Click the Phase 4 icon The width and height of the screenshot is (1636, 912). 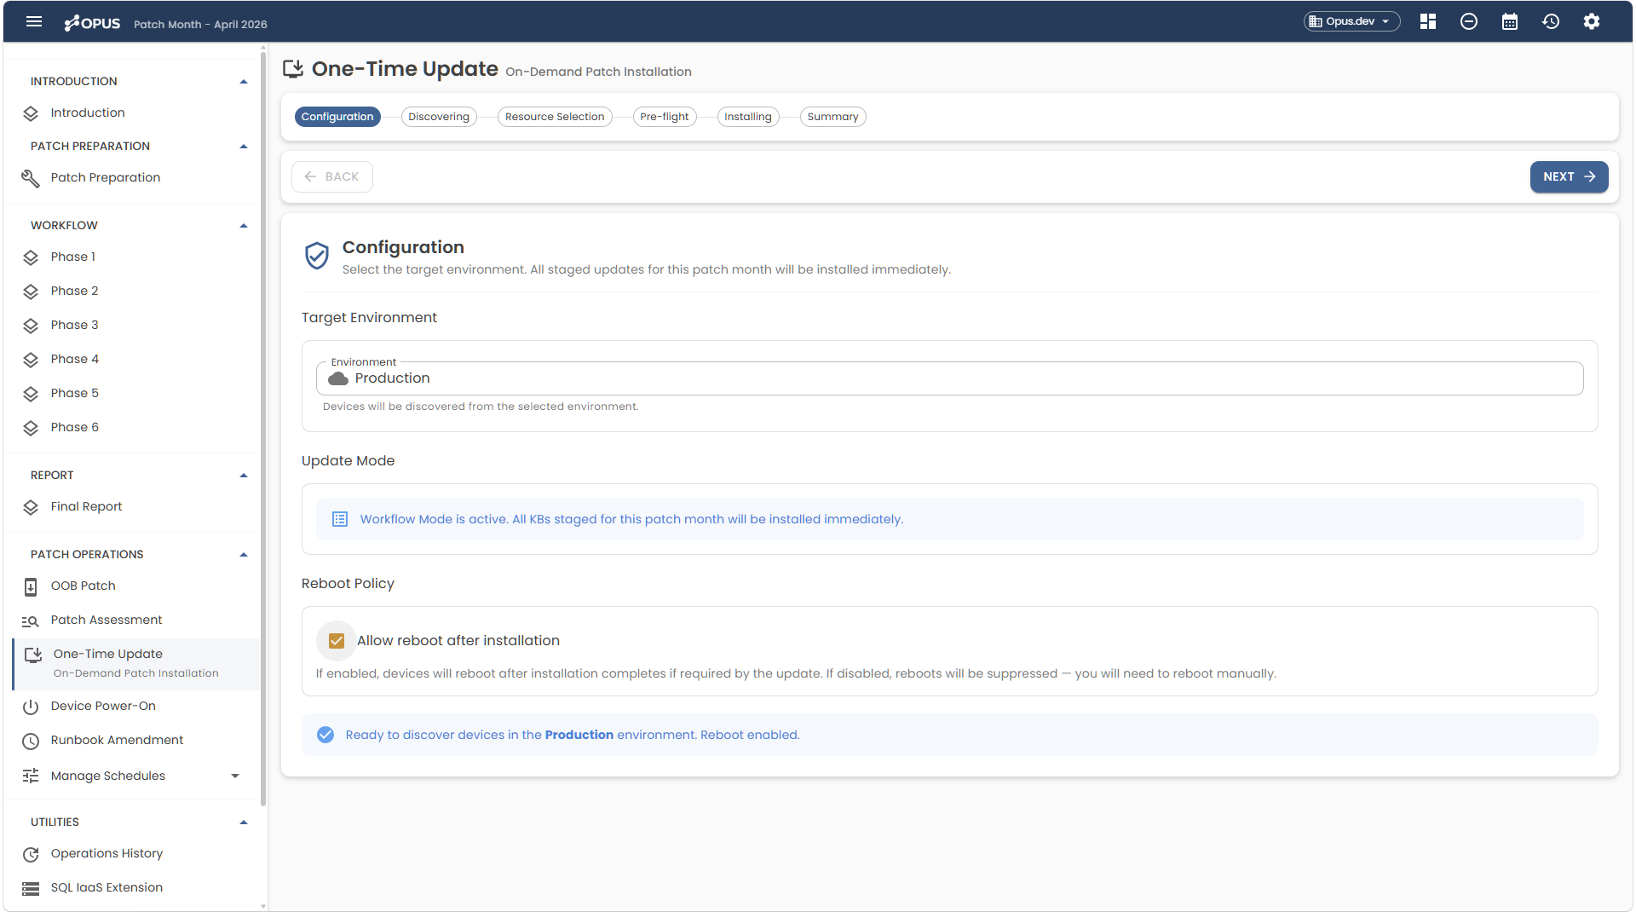(x=31, y=360)
